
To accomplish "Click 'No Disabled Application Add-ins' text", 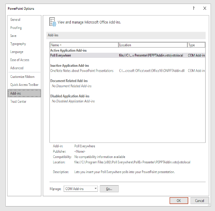I will click(x=73, y=101).
